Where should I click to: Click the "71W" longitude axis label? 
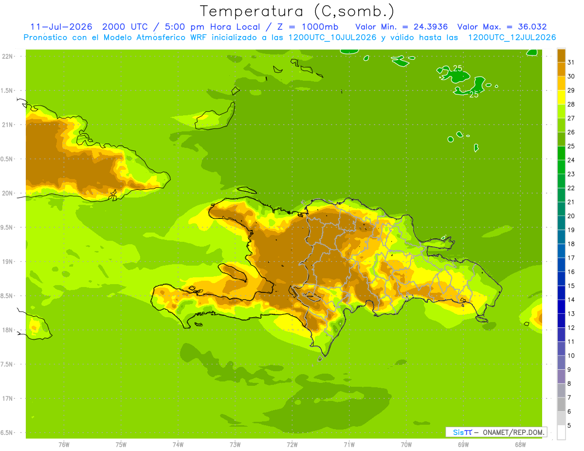[349, 444]
